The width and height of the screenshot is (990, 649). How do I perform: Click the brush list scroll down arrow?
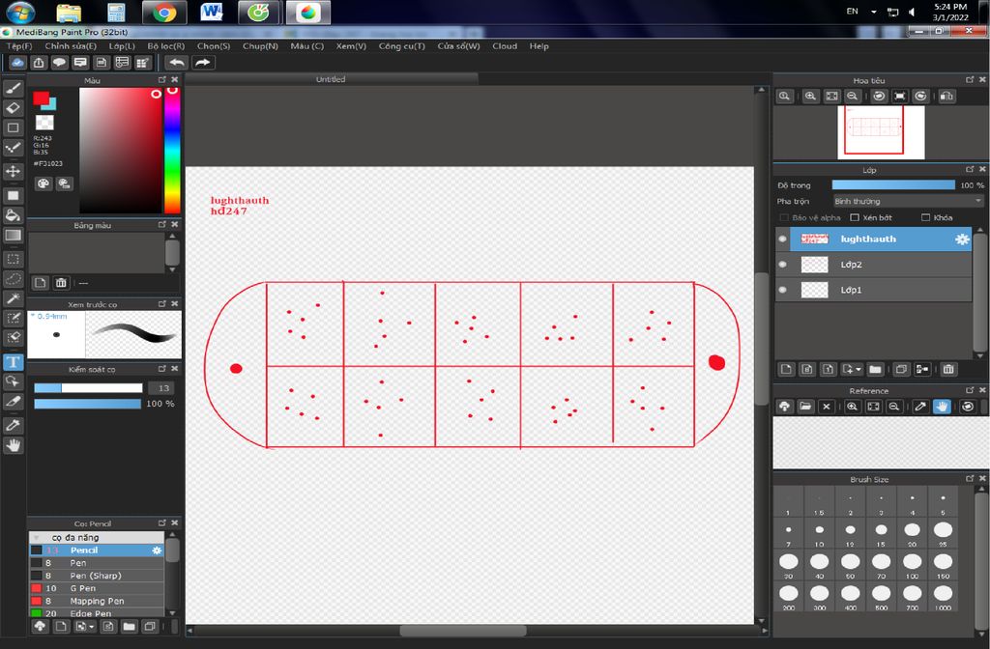[x=172, y=612]
